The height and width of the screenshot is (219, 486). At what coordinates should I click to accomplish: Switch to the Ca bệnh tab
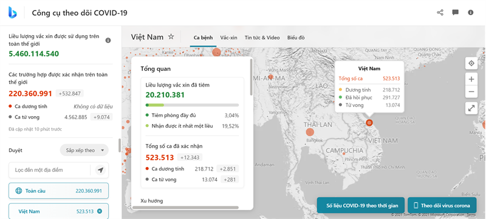tap(203, 38)
